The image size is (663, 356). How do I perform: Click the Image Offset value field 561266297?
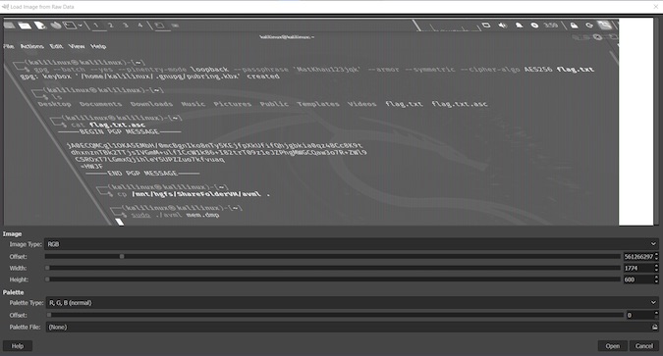[638, 256]
